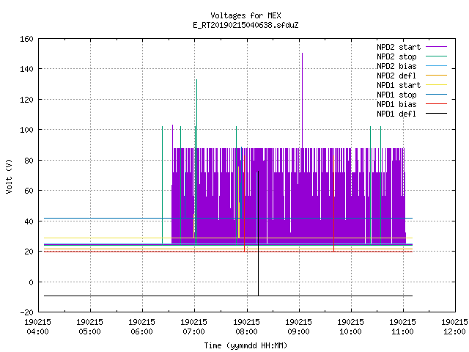The height and width of the screenshot is (352, 469).
Task: Click the 'Voltages for MEX' chart title
Action: [245, 15]
